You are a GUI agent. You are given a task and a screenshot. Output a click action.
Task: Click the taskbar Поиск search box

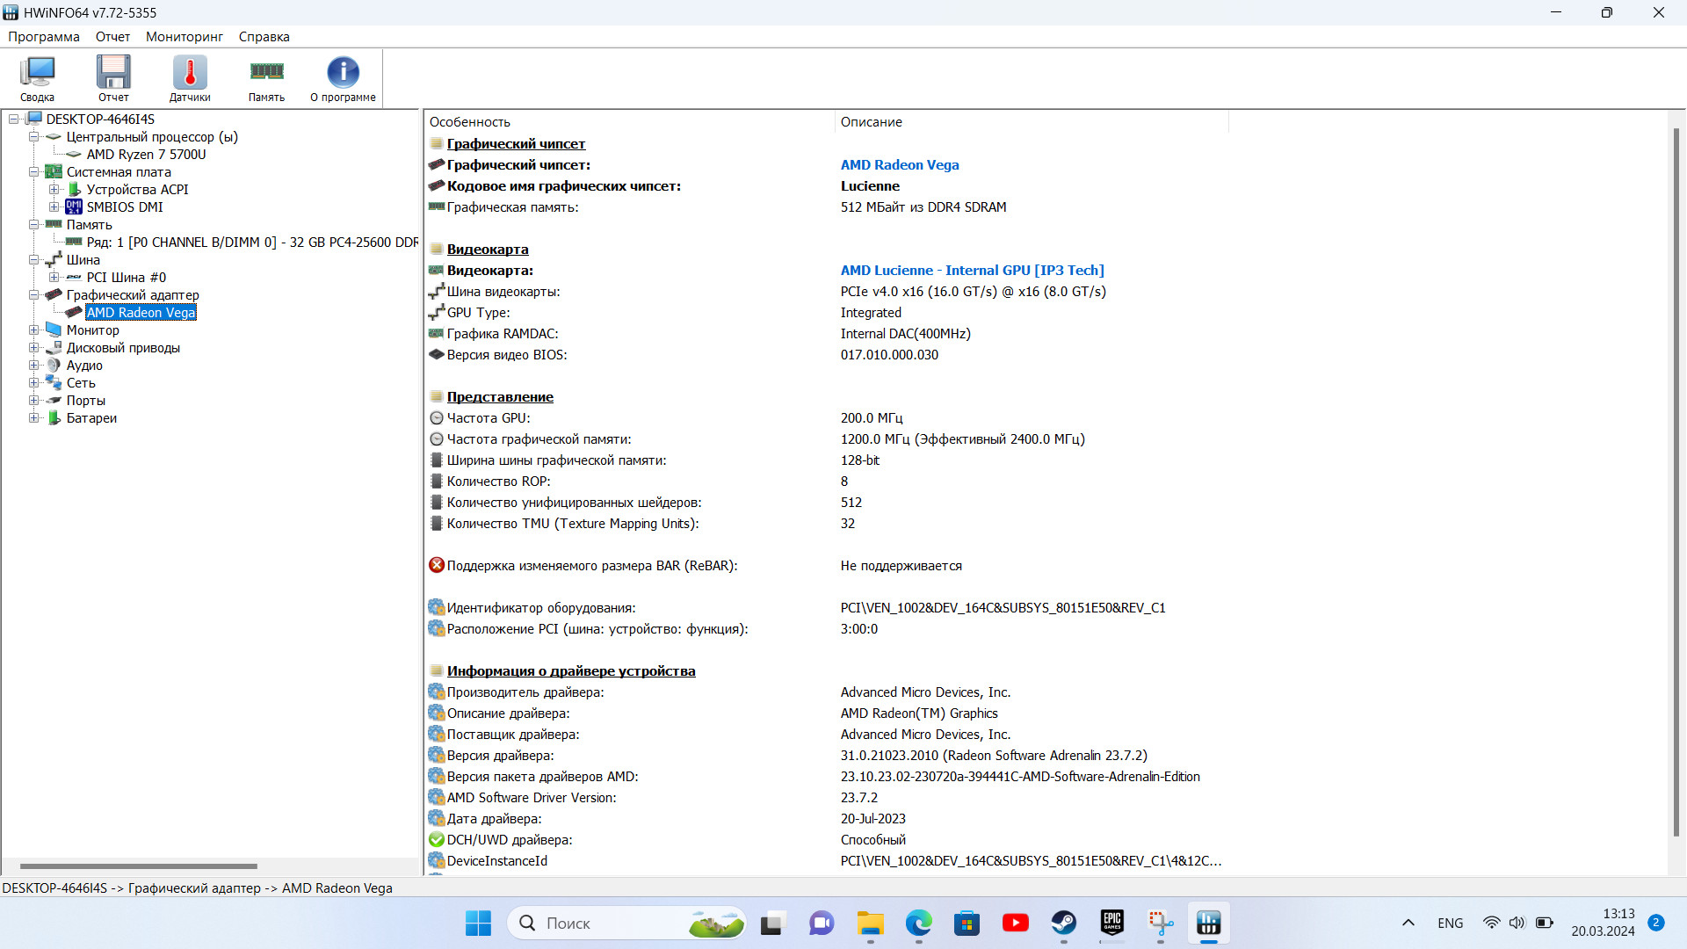tap(626, 924)
